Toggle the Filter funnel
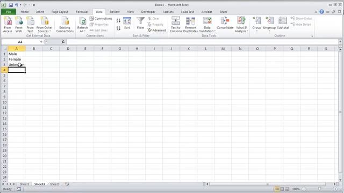The height and width of the screenshot is (193, 344). [140, 24]
